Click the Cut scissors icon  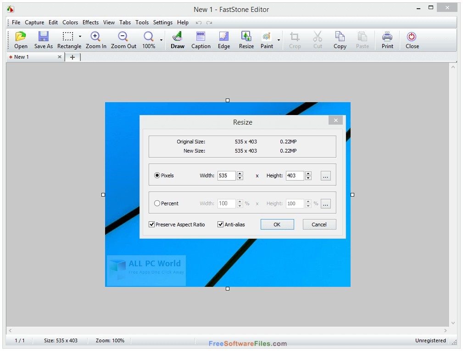318,36
